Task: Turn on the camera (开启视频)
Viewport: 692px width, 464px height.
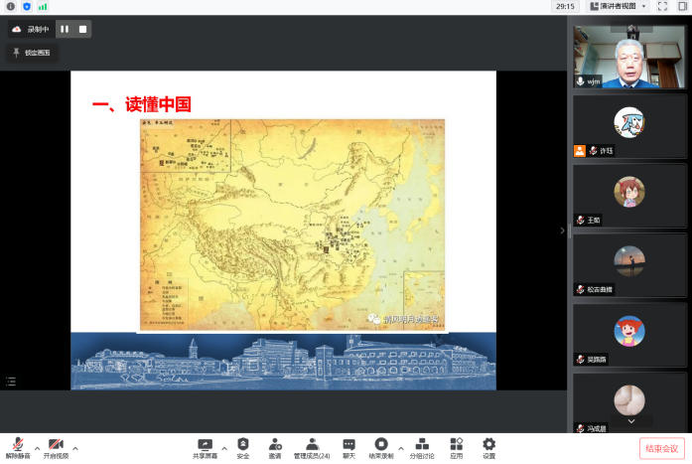Action: 56,446
